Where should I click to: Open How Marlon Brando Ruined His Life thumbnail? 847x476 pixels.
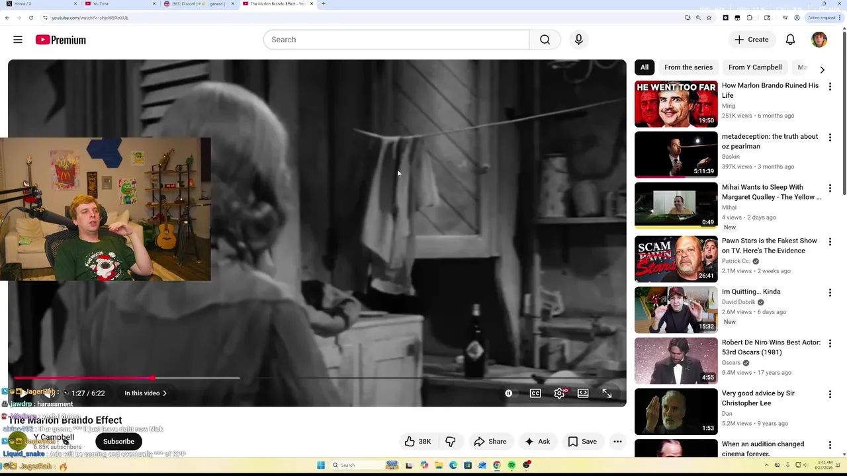click(x=676, y=104)
